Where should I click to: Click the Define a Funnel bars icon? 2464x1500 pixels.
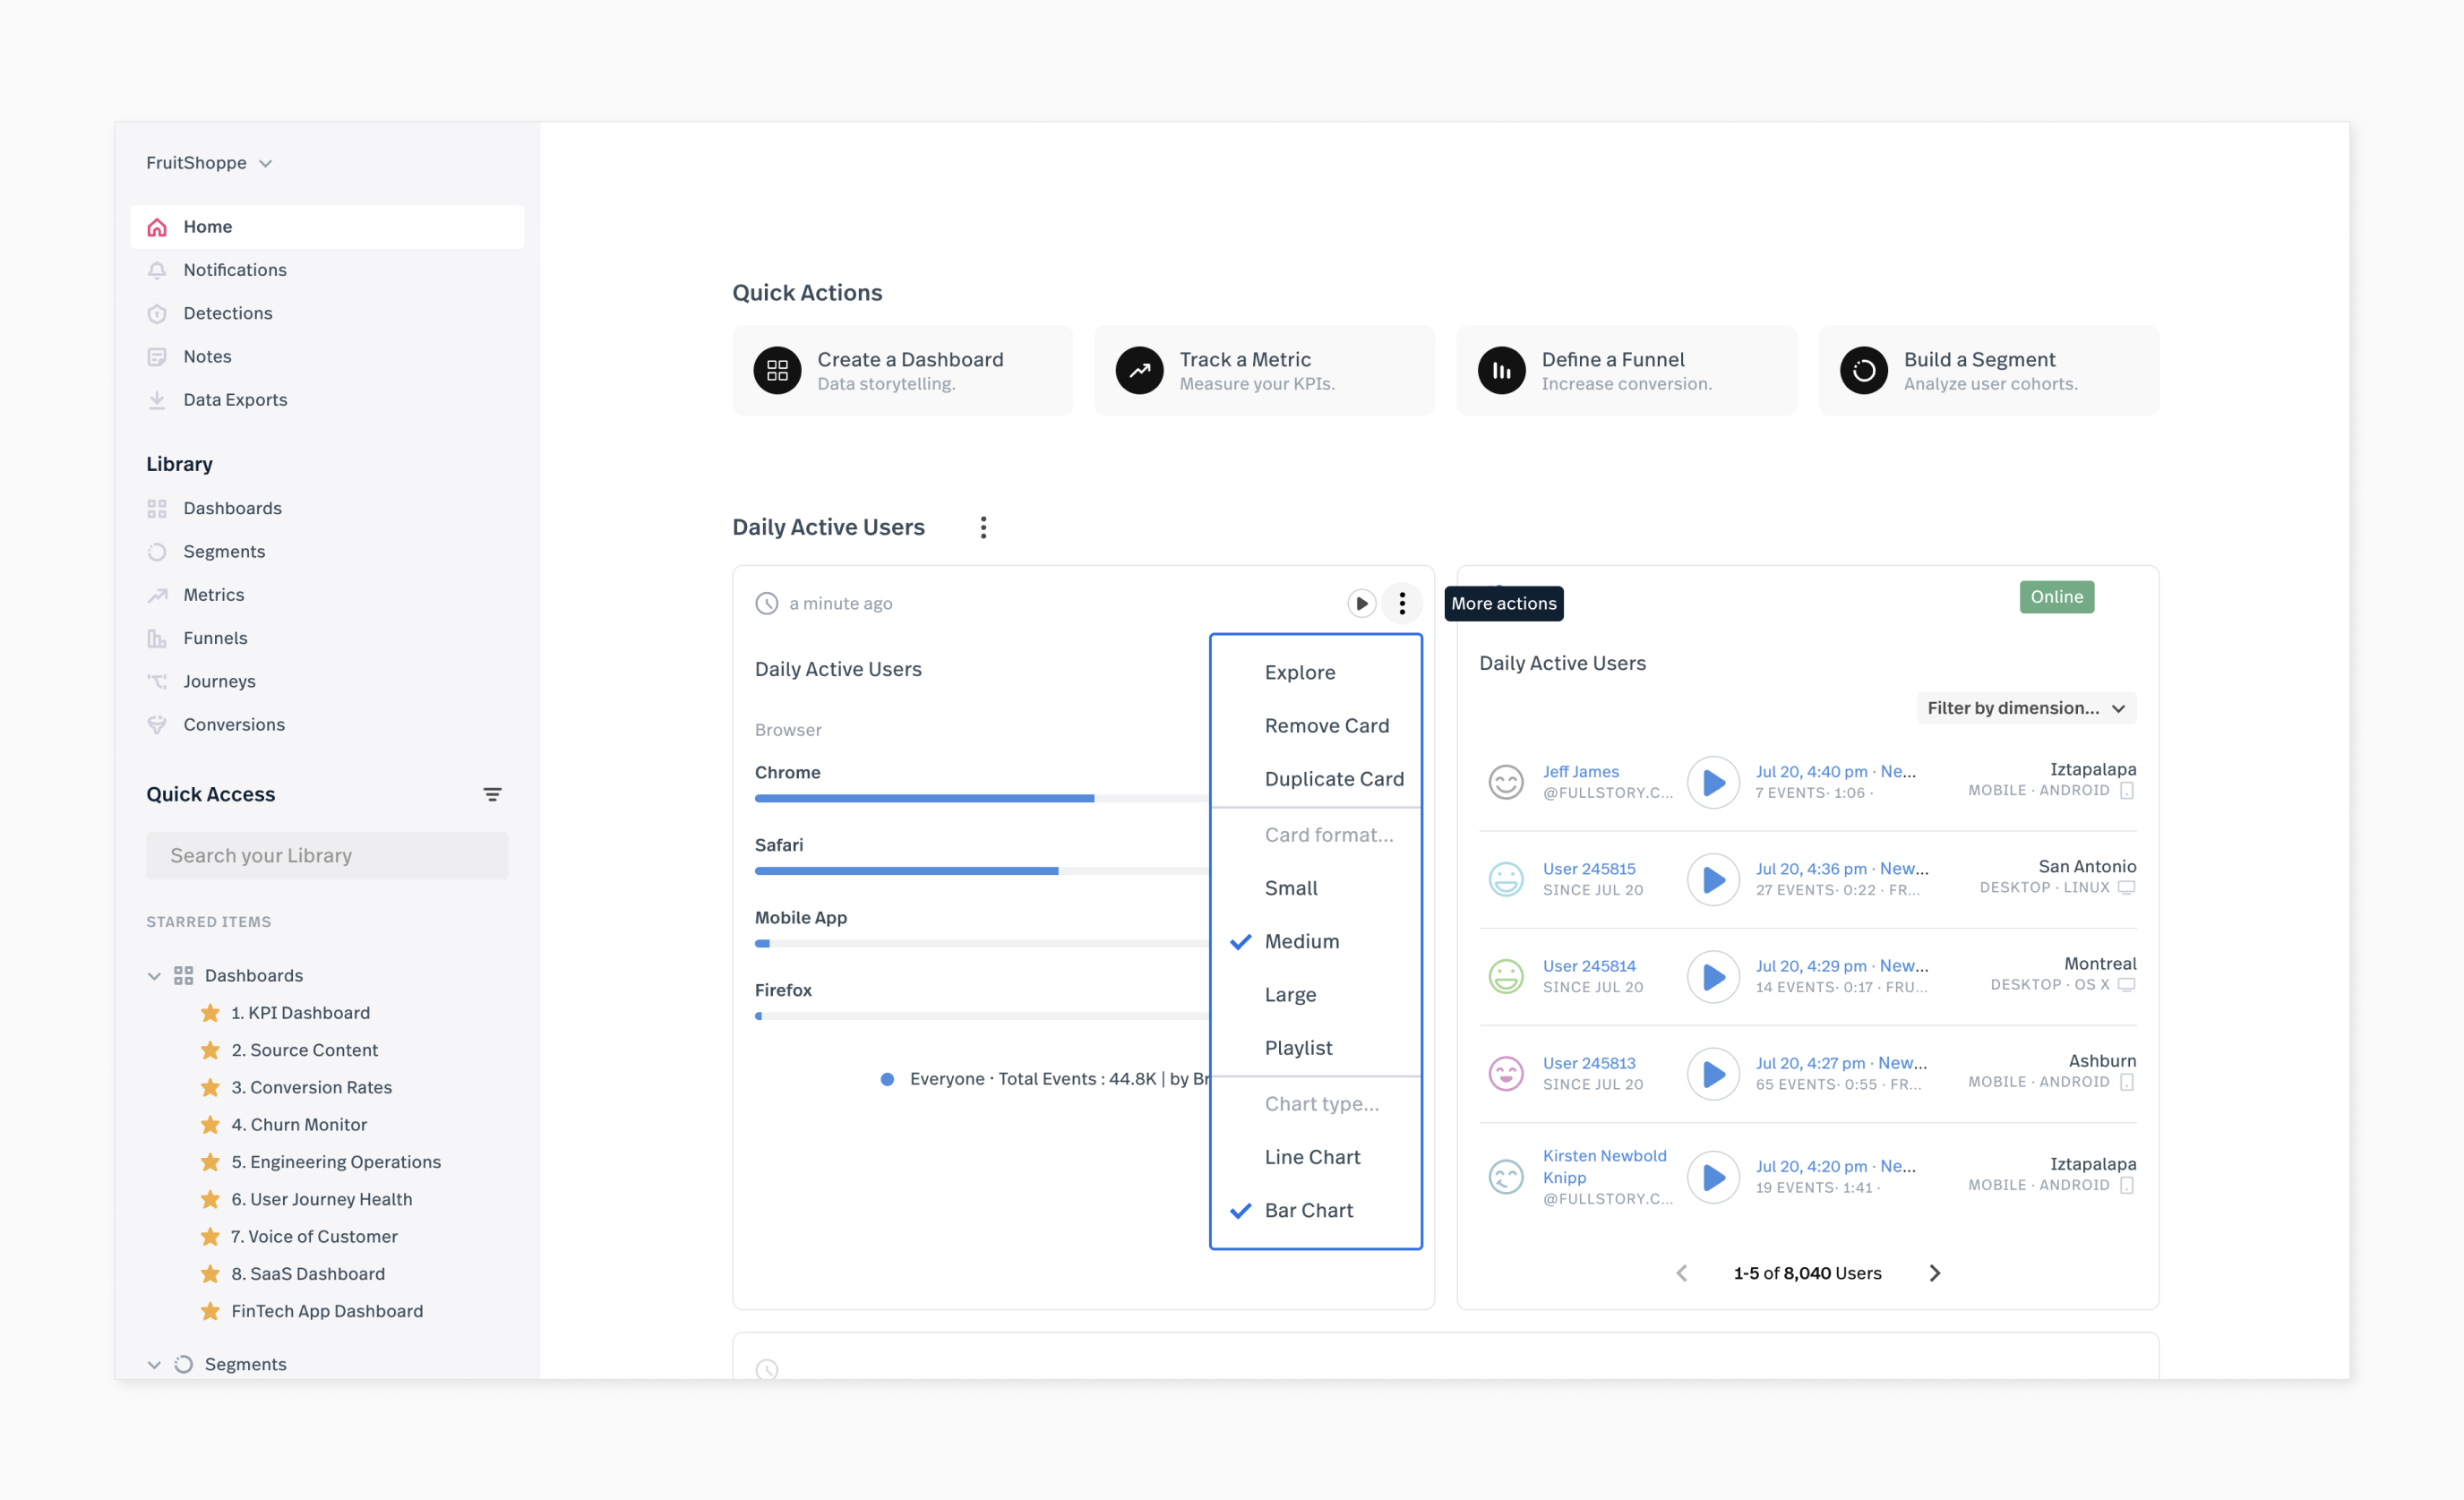[x=1501, y=371]
